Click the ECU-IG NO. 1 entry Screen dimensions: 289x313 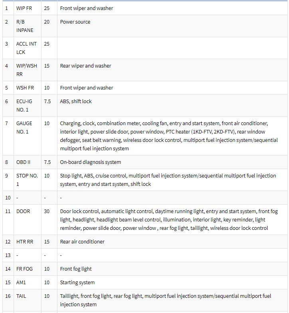click(x=24, y=106)
